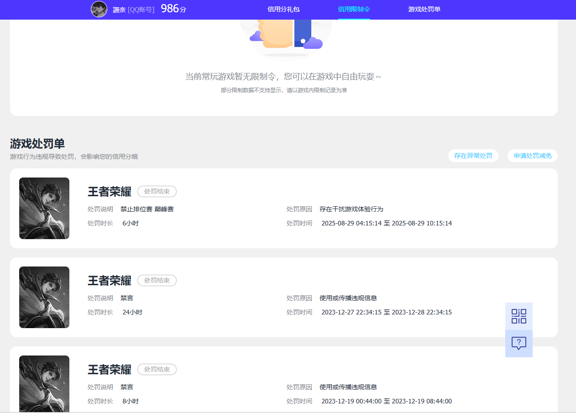Click the 24小时 duration value
Screen dimensions: 576x413
(132, 312)
